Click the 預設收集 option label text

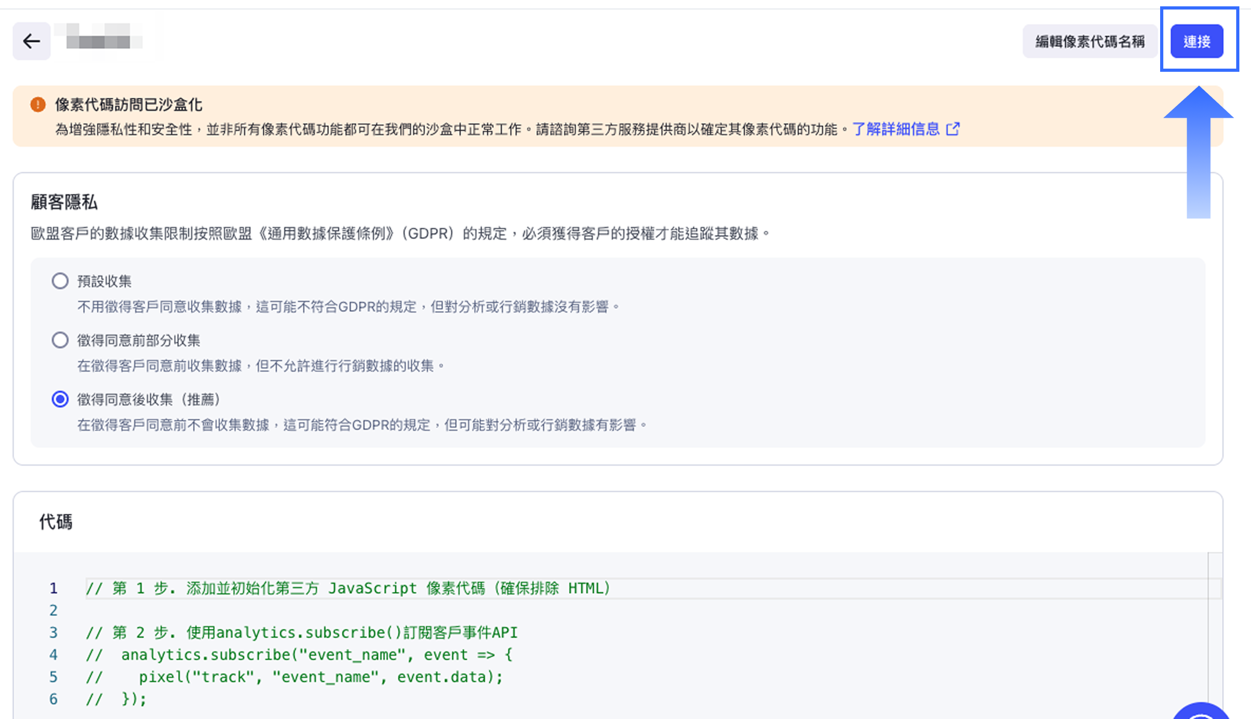105,281
